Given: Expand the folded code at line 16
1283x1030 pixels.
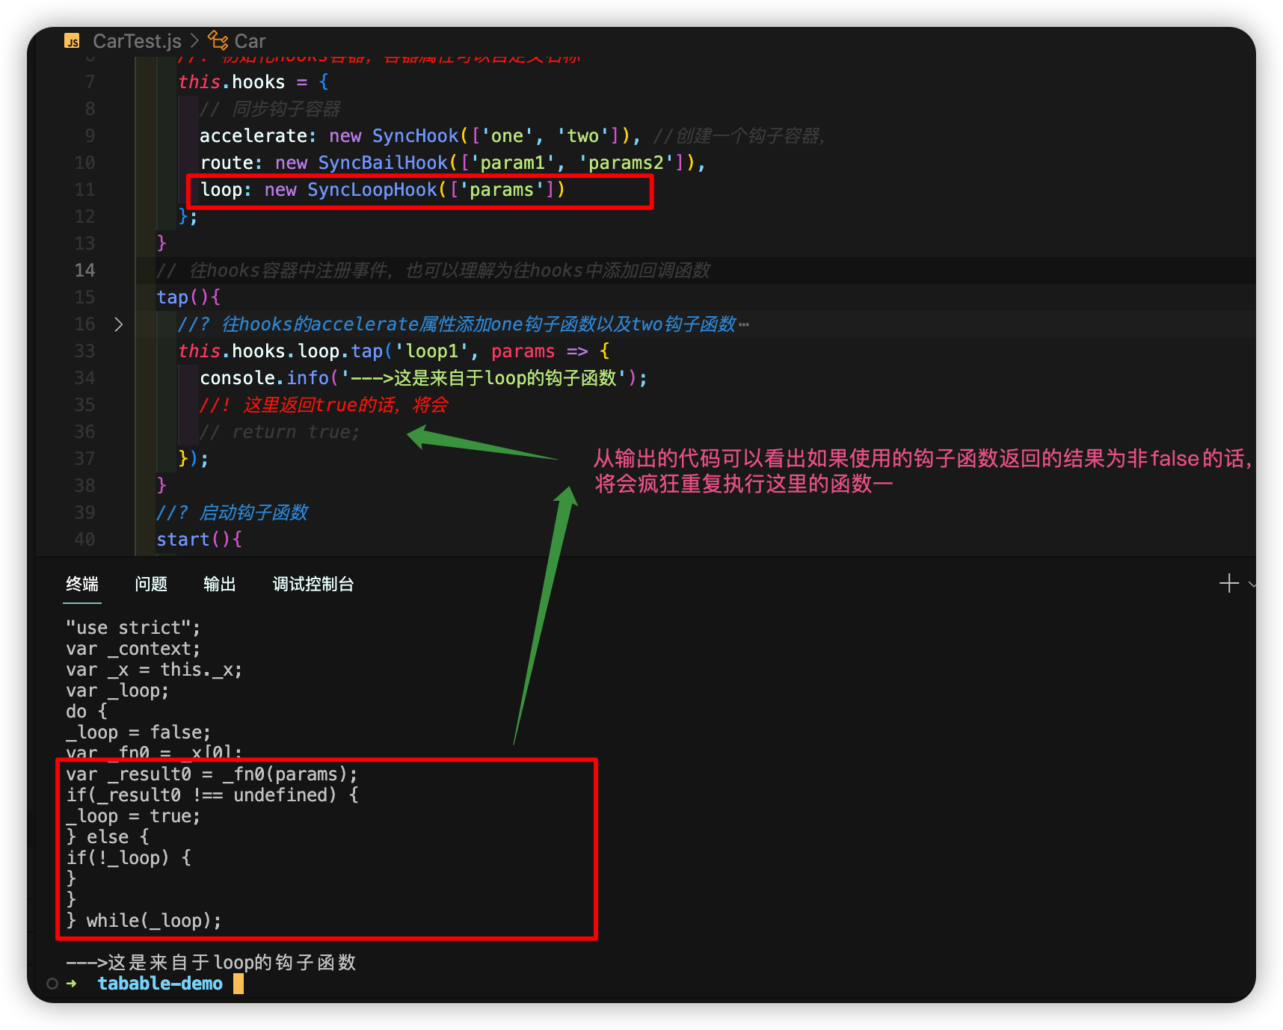Looking at the screenshot, I should point(118,324).
